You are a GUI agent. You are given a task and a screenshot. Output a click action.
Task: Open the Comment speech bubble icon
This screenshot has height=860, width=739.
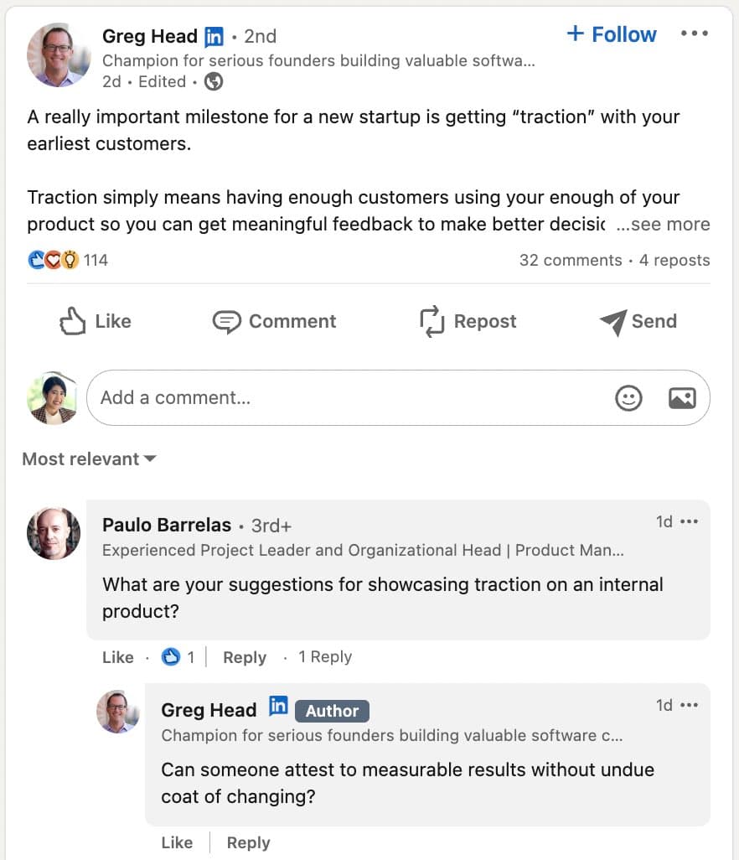tap(226, 321)
